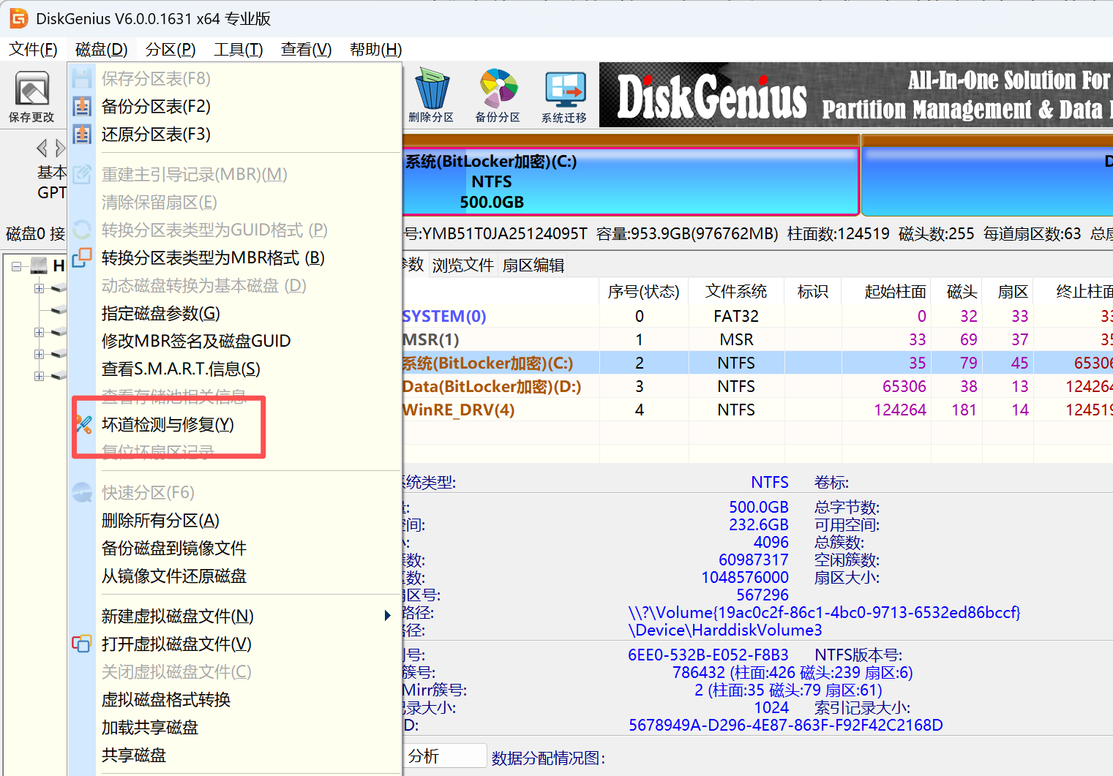Click the 标识 column header
This screenshot has width=1113, height=776.
(813, 291)
